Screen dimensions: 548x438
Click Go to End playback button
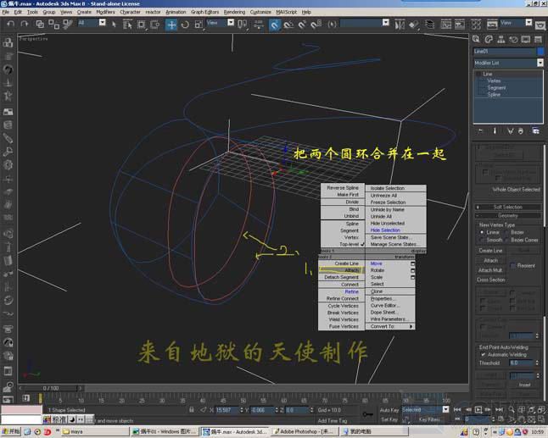(499, 409)
